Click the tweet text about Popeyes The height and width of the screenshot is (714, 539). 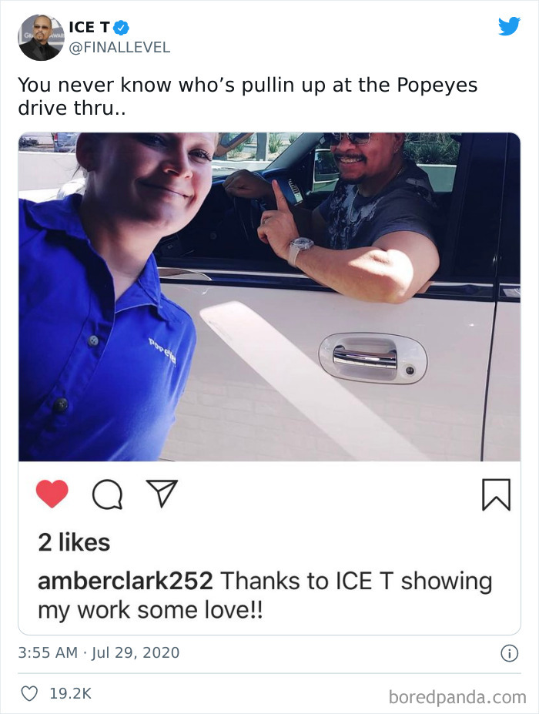point(248,96)
